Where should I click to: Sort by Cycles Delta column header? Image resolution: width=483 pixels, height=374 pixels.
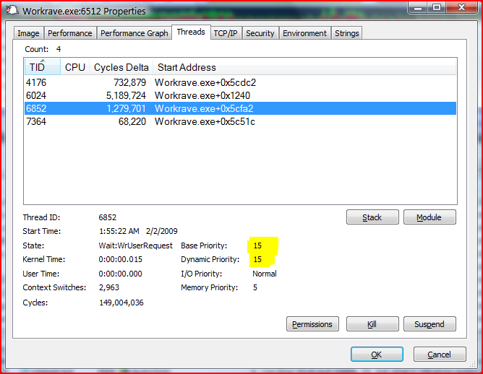point(120,67)
